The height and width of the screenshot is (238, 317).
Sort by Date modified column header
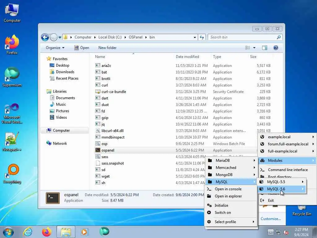(x=192, y=57)
